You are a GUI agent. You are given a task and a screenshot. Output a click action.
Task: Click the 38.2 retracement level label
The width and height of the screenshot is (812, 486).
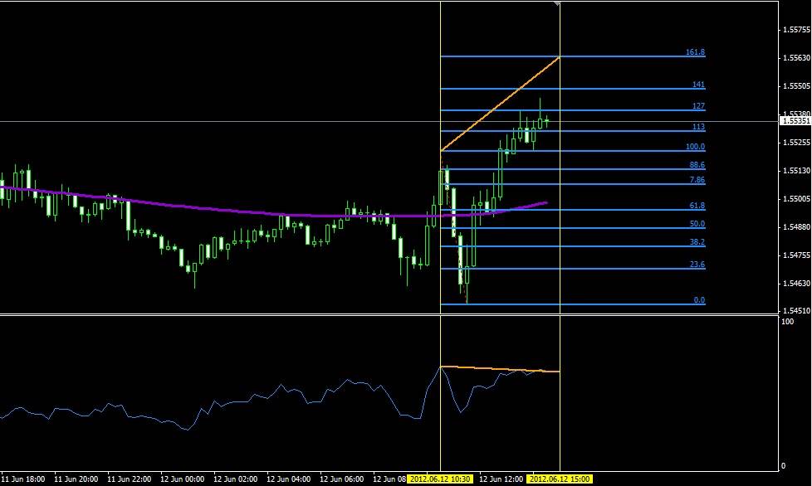(x=697, y=241)
